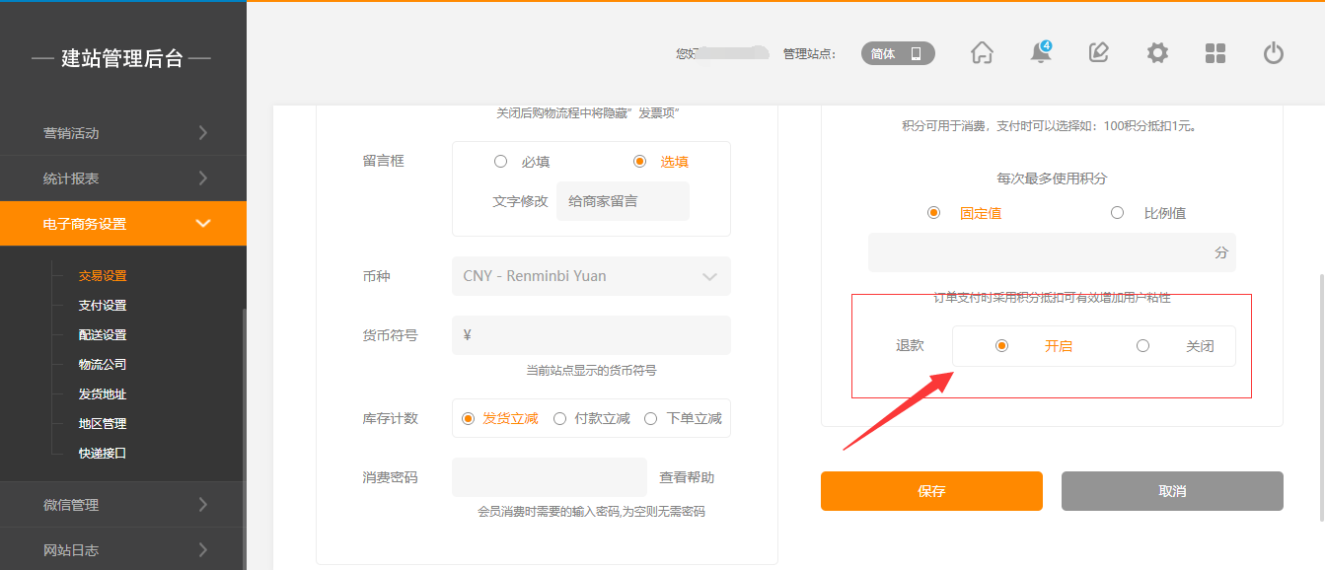The height and width of the screenshot is (570, 1325).
Task: Open 配送设置 in the sidebar
Action: tap(103, 335)
